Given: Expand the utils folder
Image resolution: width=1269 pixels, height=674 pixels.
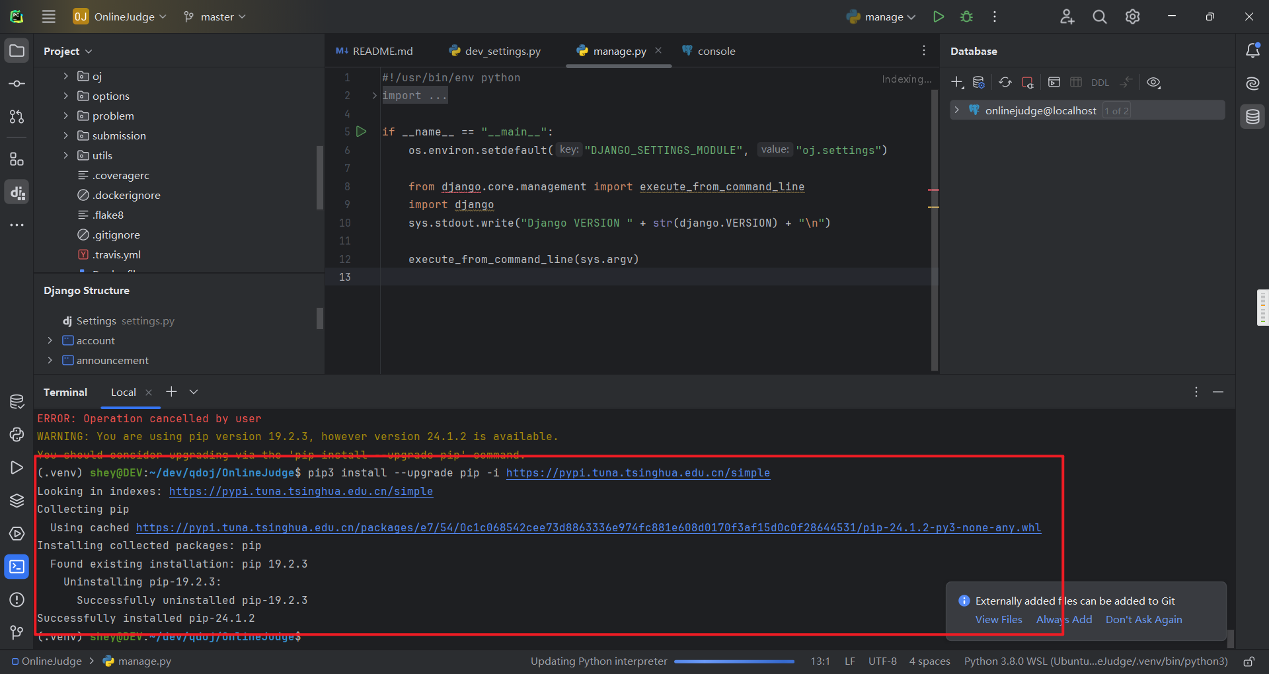Looking at the screenshot, I should pos(65,155).
